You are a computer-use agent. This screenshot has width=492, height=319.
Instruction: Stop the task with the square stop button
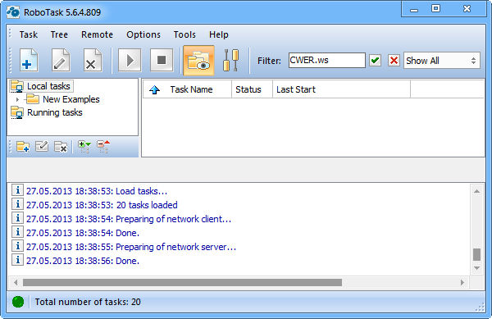tap(162, 60)
